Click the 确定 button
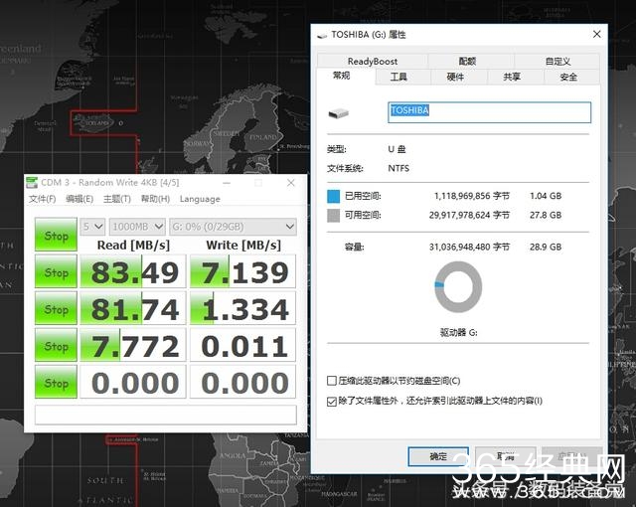 437,456
